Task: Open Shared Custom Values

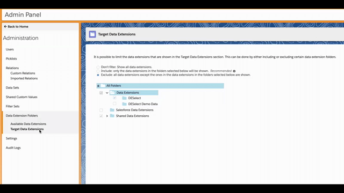Action: (x=21, y=97)
